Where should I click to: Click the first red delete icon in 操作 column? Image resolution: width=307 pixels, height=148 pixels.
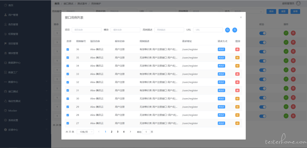[293, 33]
